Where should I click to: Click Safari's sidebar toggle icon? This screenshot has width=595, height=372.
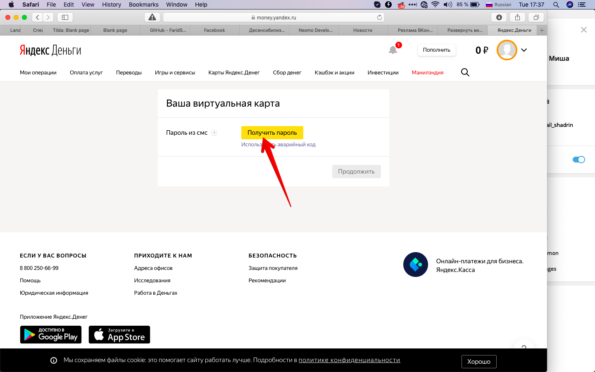pos(65,17)
